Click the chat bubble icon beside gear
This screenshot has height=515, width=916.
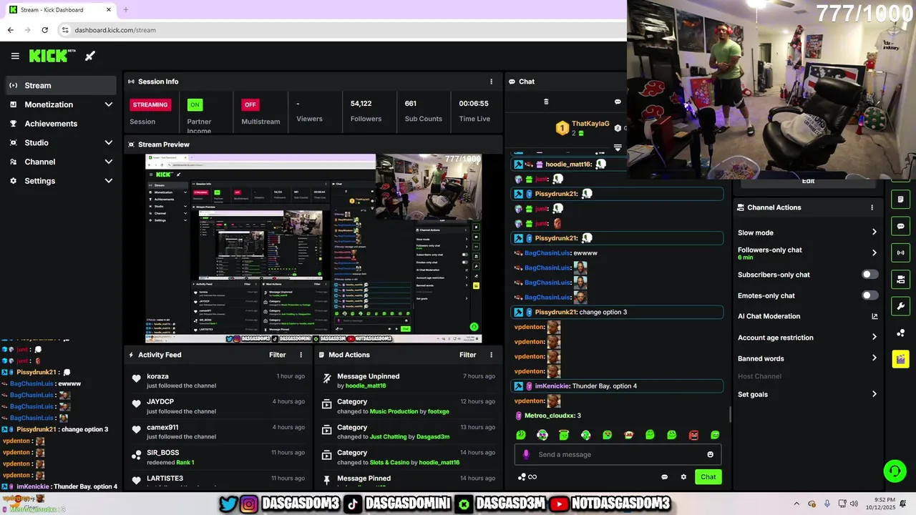pyautogui.click(x=664, y=477)
